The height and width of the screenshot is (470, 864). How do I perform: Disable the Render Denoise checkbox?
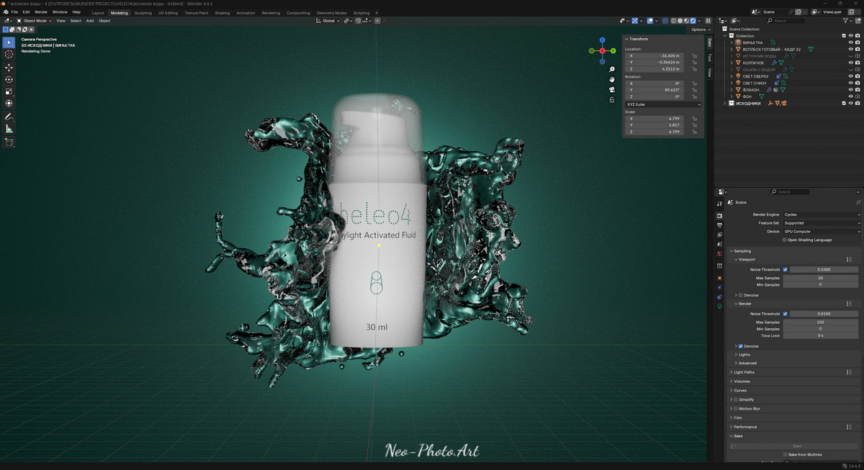pos(740,346)
